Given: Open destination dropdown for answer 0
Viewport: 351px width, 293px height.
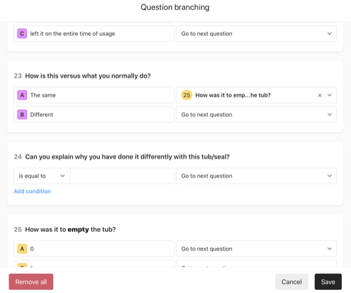Looking at the screenshot, I should (x=257, y=248).
